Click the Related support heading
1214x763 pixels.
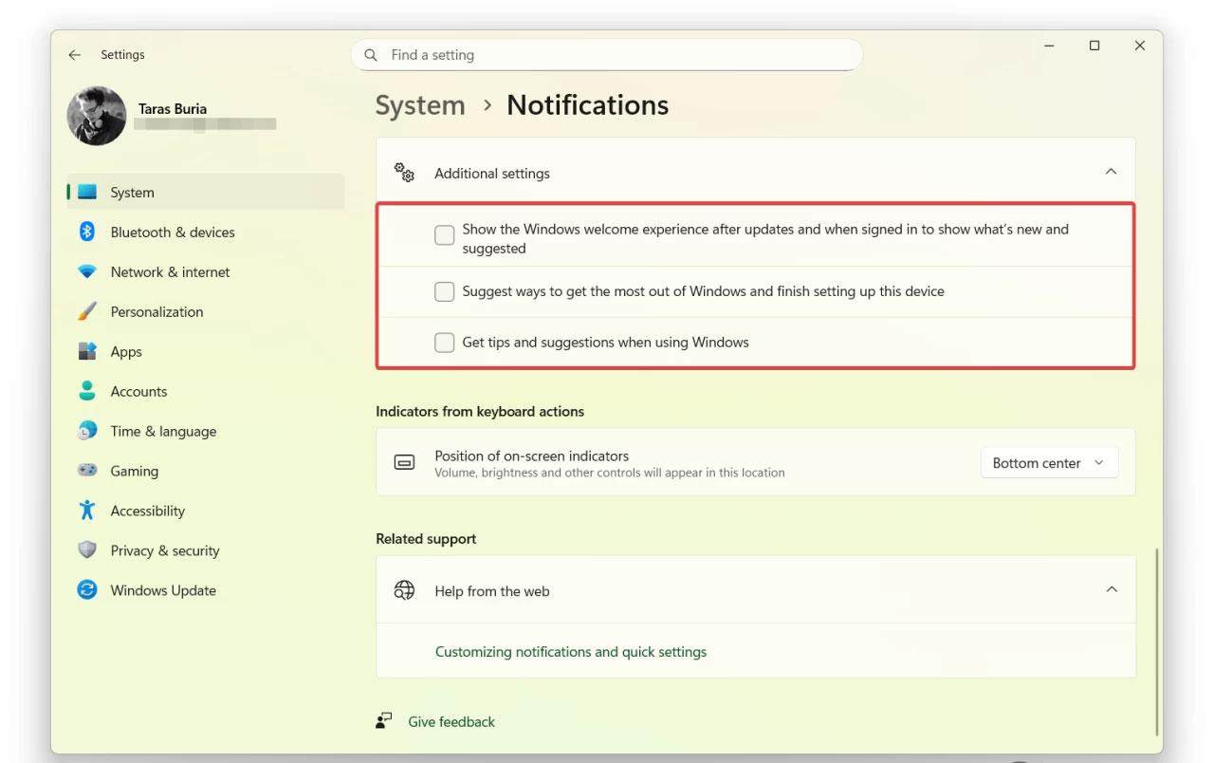click(x=426, y=538)
